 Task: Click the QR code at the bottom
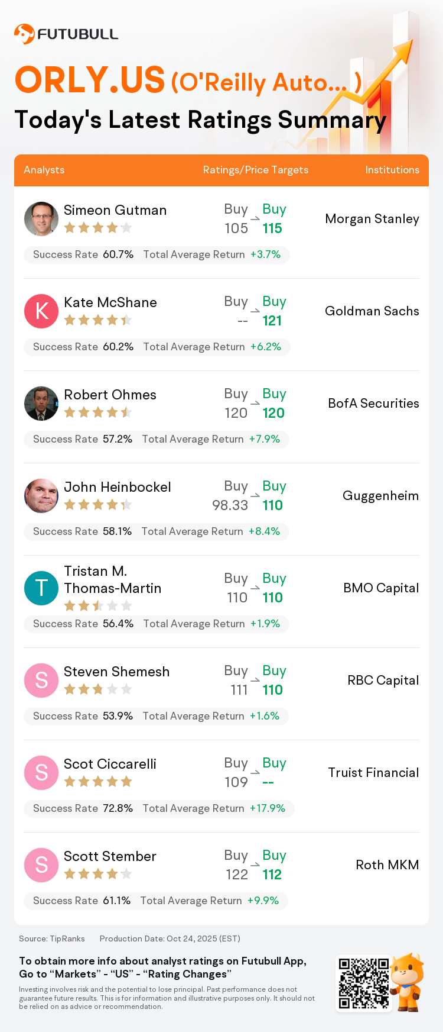pos(364,983)
